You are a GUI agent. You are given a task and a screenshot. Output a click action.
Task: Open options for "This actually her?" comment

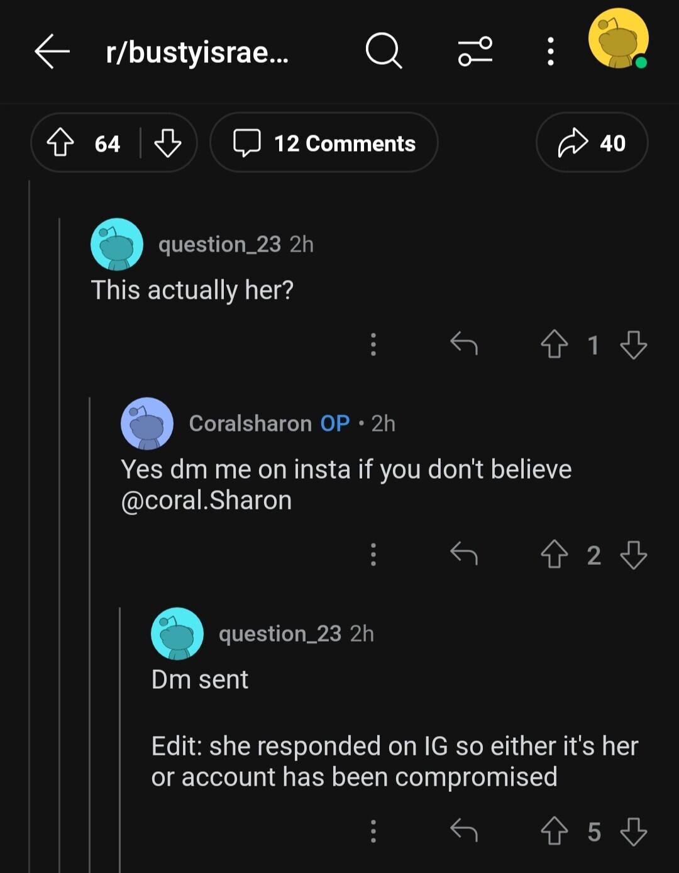[373, 345]
